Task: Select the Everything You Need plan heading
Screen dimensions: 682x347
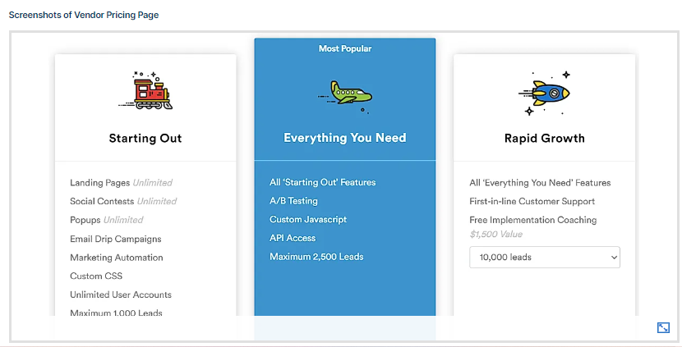Action: 345,138
